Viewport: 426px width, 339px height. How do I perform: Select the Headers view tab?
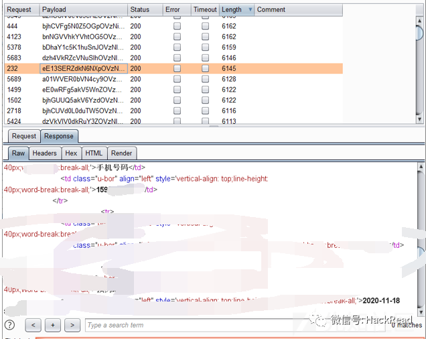click(45, 153)
